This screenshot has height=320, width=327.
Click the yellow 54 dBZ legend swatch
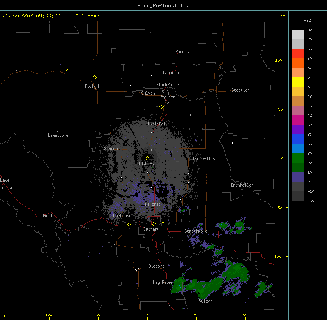point(298,82)
